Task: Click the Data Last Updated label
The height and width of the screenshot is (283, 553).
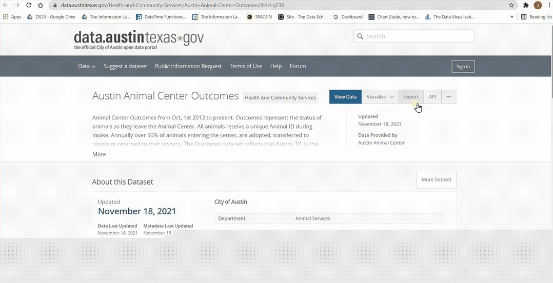Action: point(117,226)
